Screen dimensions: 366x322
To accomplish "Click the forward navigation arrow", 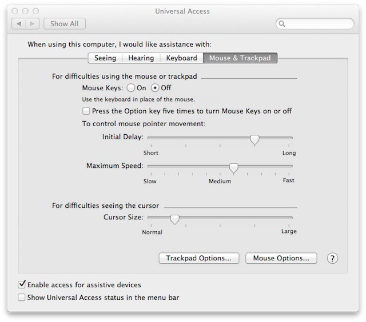I will point(33,24).
